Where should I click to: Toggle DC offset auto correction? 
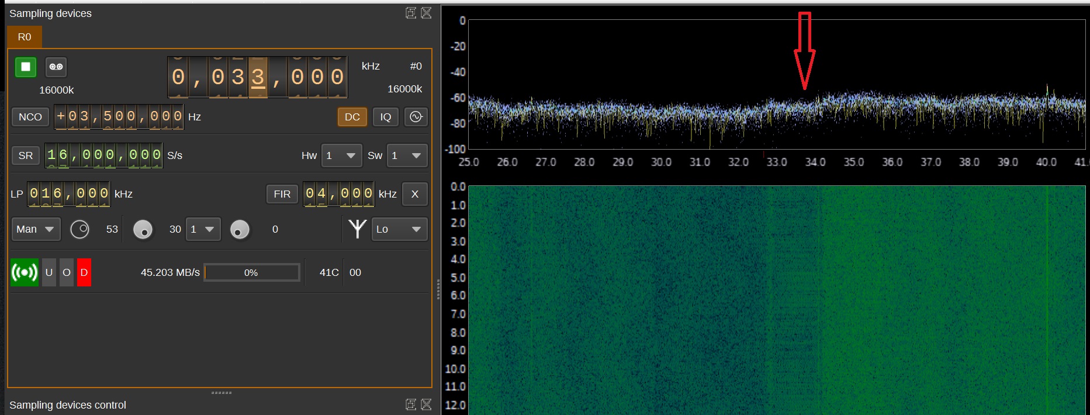[352, 117]
